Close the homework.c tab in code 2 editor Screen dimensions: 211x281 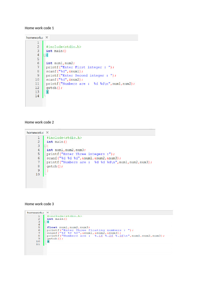[x=47, y=133]
